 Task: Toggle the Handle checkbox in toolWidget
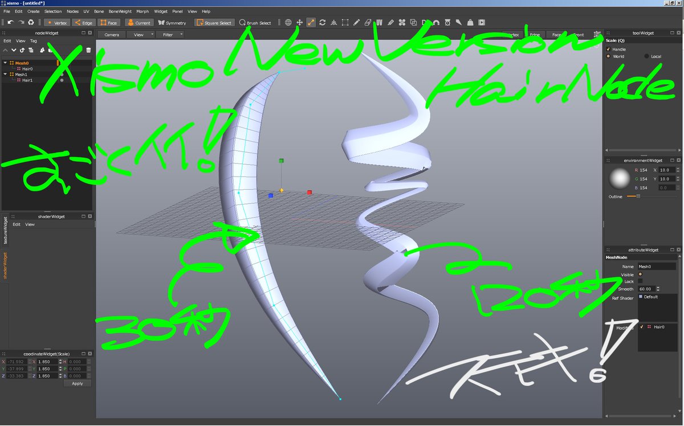coord(608,49)
